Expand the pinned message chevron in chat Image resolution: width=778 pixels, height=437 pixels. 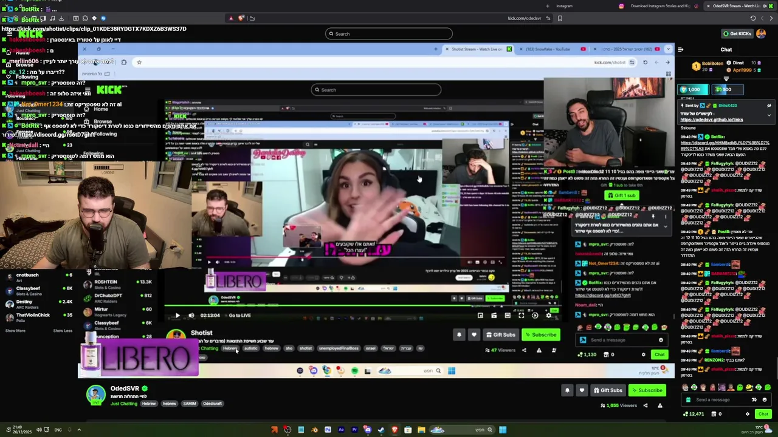click(x=769, y=115)
